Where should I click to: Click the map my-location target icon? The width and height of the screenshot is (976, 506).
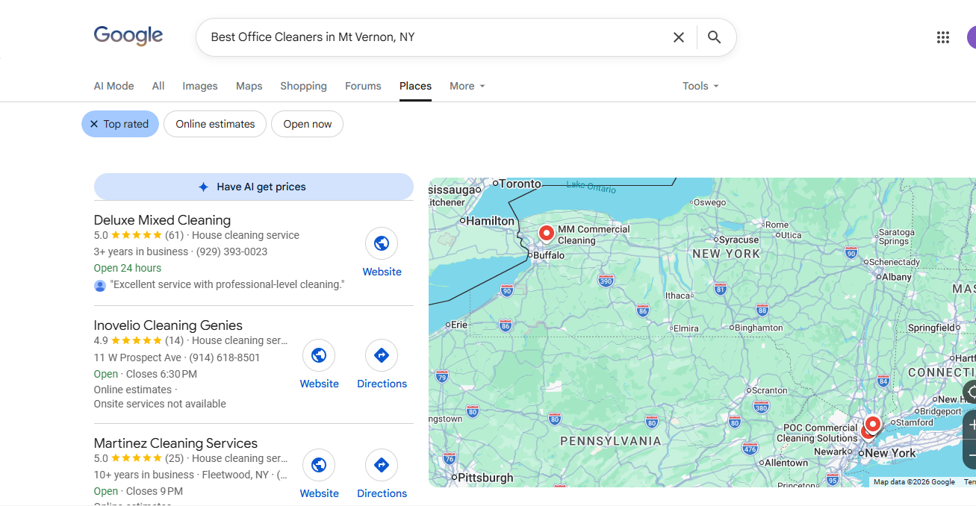point(971,392)
